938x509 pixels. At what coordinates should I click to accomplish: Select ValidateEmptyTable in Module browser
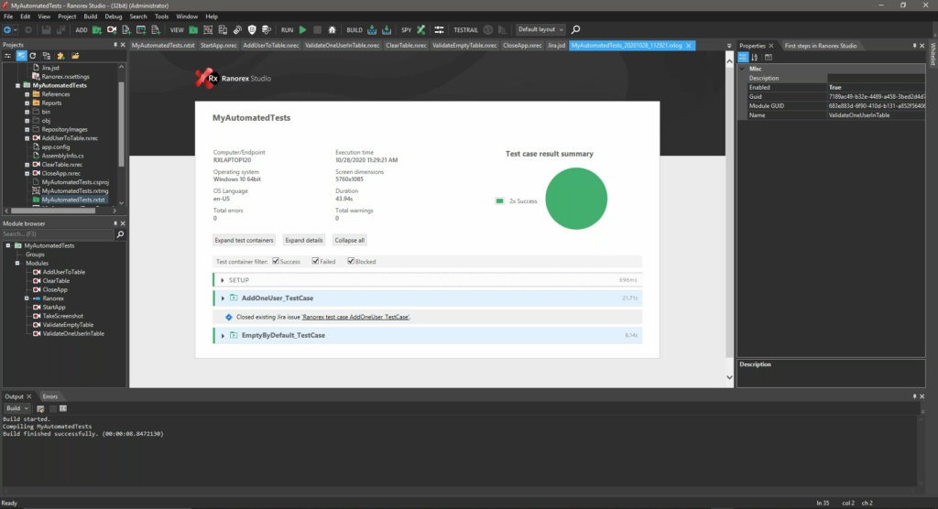68,325
